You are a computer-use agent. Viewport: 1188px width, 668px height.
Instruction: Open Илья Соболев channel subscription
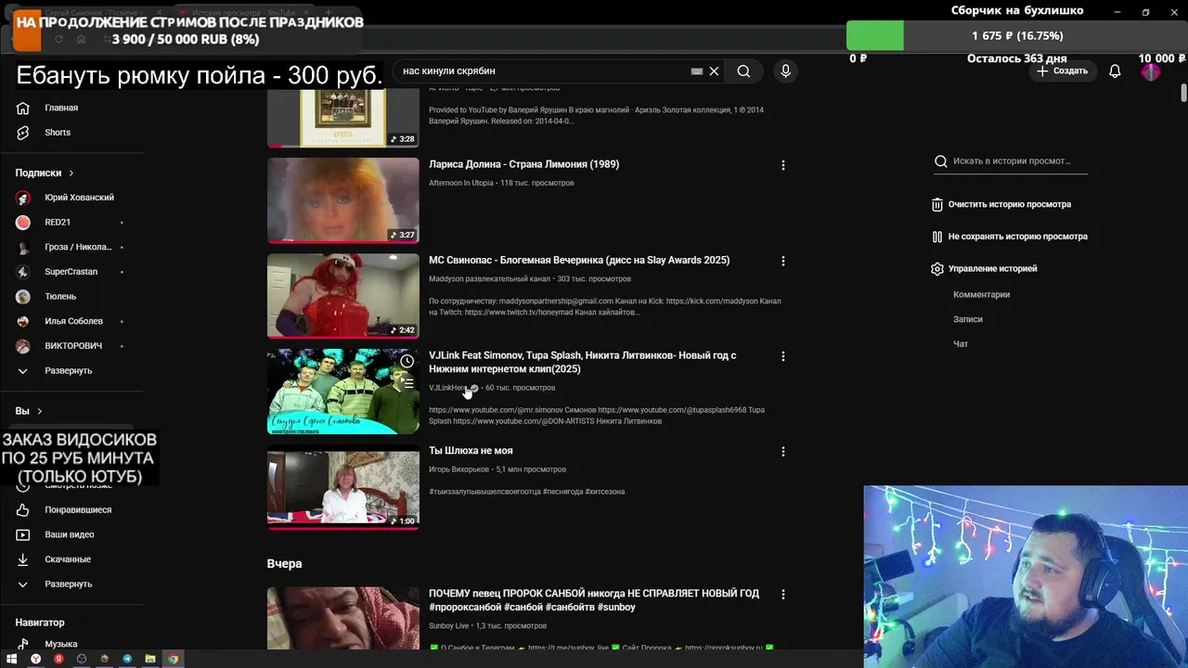73,321
